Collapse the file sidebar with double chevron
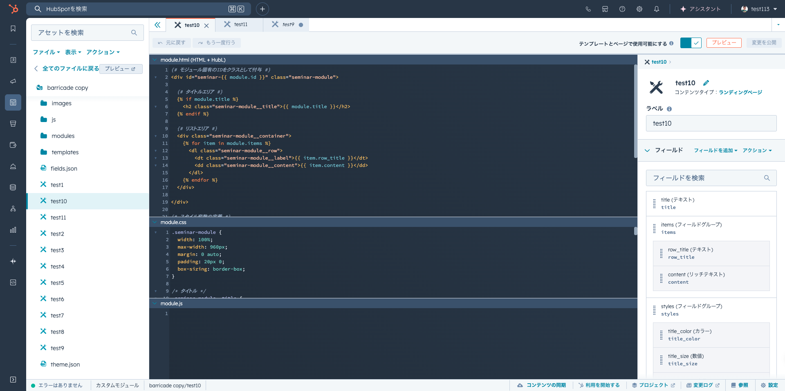 point(157,25)
